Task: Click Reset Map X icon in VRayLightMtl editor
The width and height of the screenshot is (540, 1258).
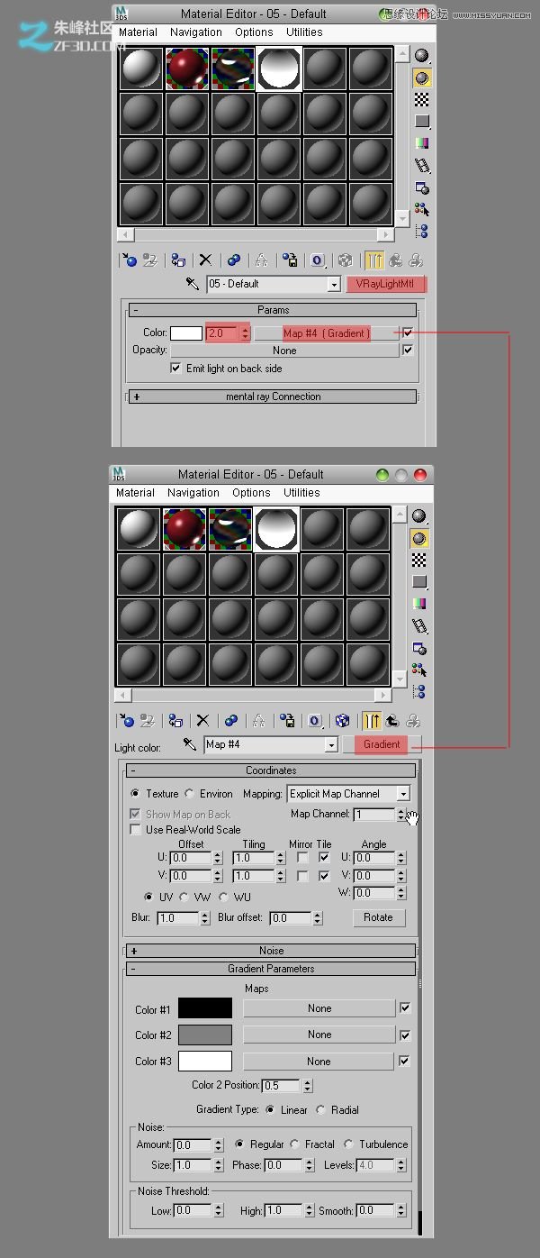Action: click(205, 260)
